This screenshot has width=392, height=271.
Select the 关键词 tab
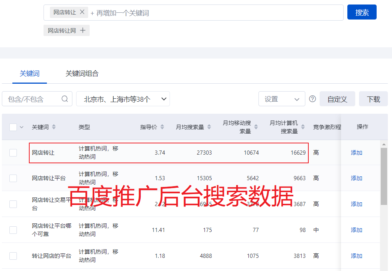click(30, 74)
